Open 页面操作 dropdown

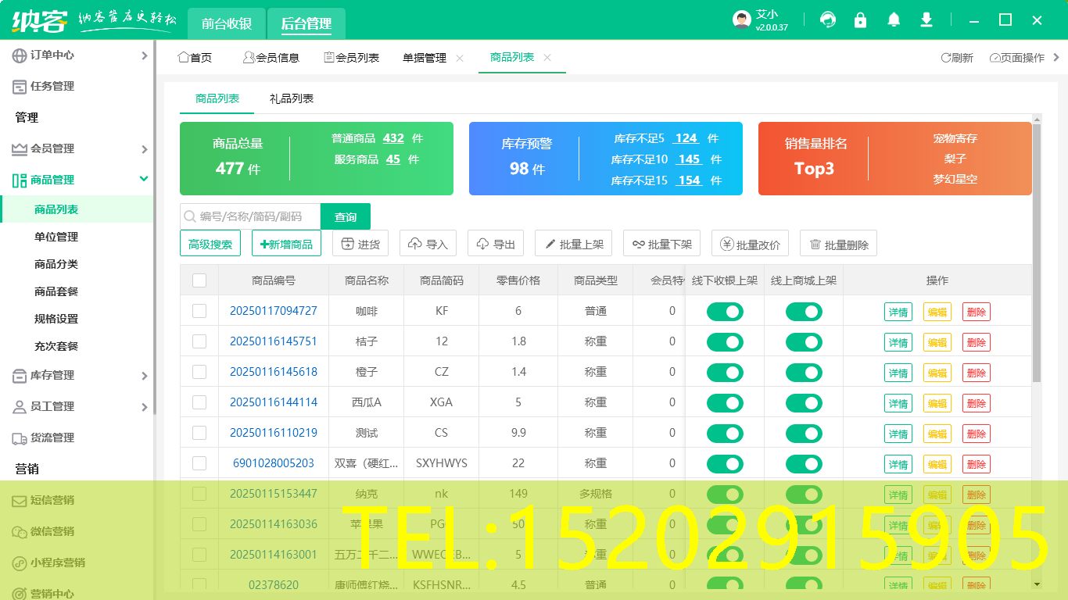pyautogui.click(x=1016, y=58)
